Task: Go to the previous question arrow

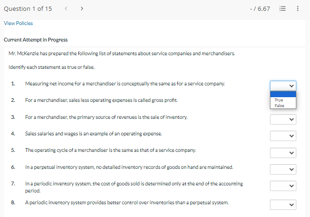Action: click(66, 8)
